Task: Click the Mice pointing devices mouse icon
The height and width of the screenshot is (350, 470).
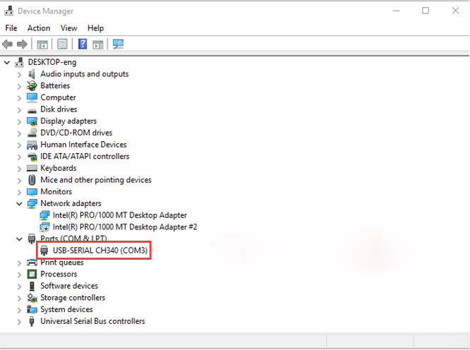Action: tap(32, 180)
